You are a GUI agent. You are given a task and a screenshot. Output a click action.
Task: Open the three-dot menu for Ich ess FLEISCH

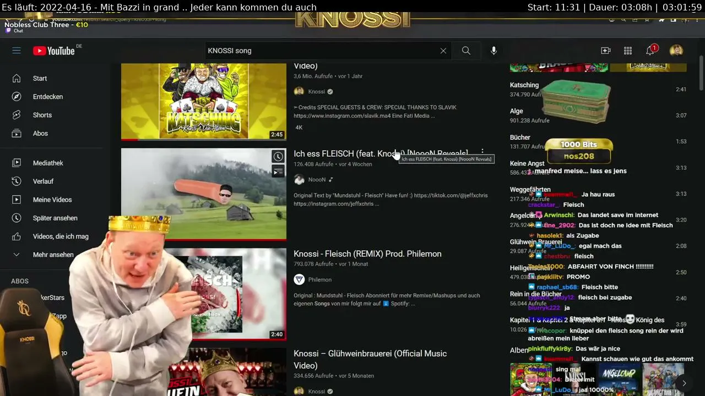click(x=482, y=152)
